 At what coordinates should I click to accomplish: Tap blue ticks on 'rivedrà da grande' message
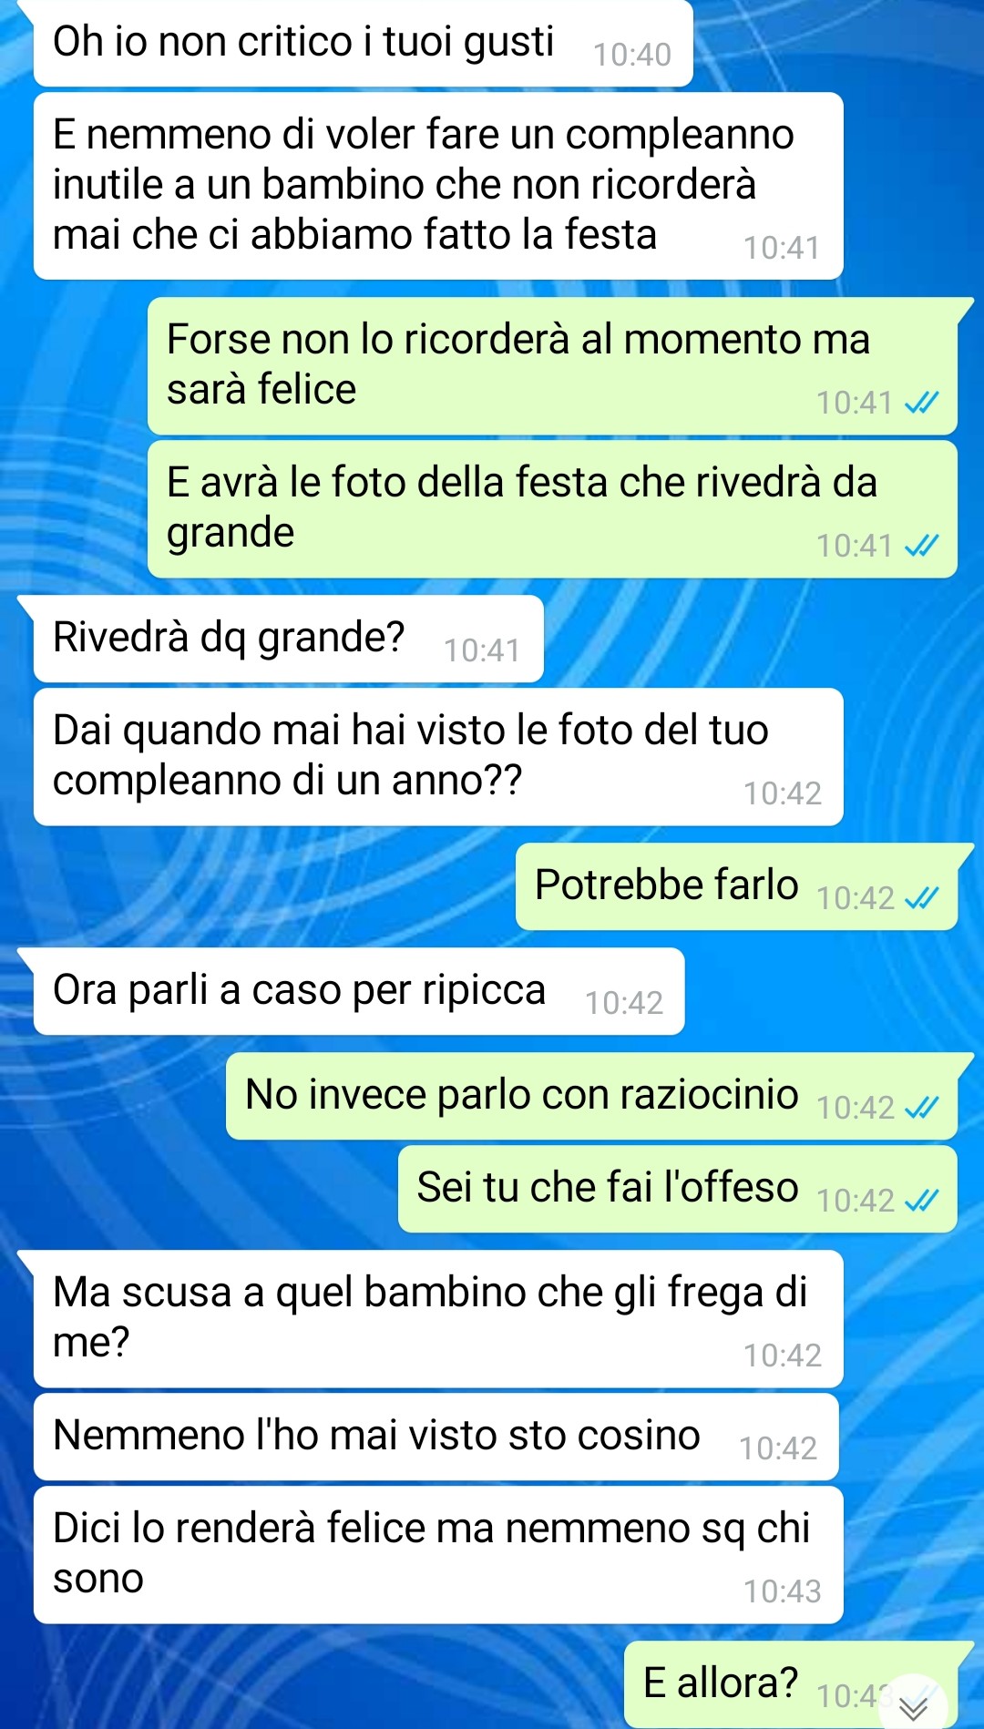(921, 546)
